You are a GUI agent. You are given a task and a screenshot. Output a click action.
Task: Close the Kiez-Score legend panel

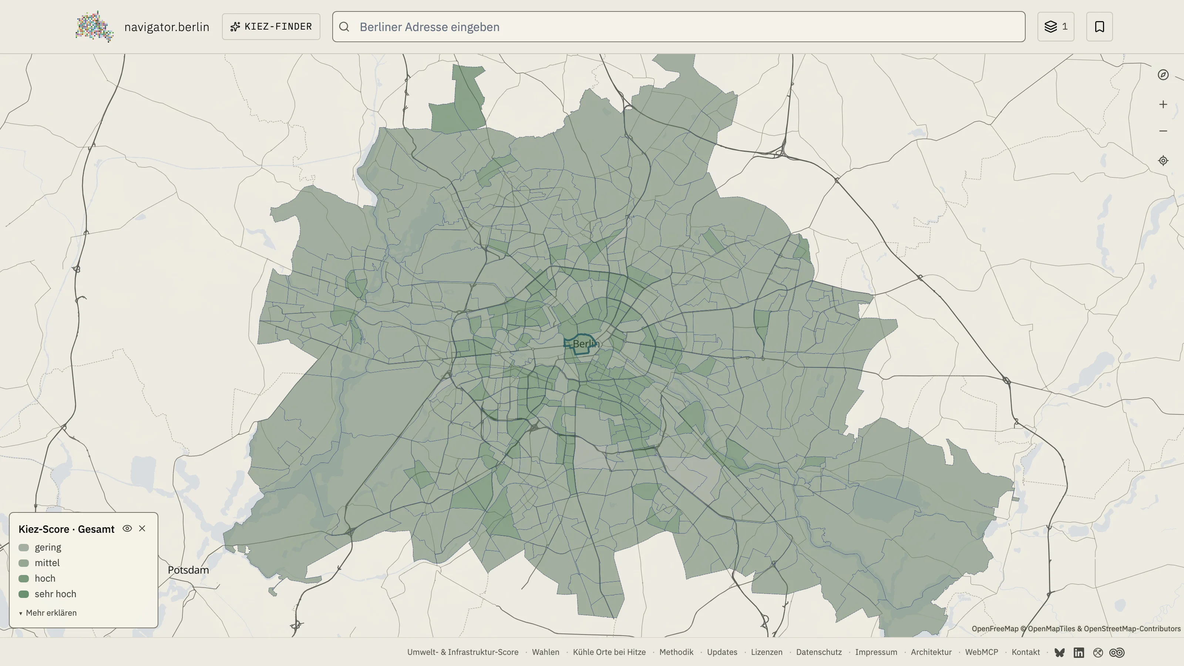point(142,529)
